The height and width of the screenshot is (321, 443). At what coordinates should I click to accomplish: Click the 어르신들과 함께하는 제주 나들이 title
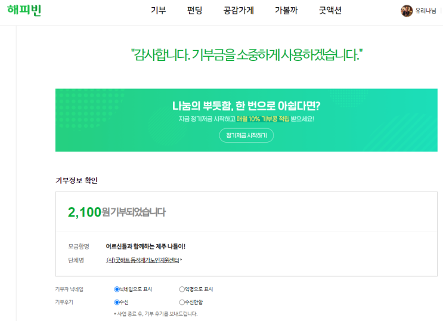pos(145,246)
